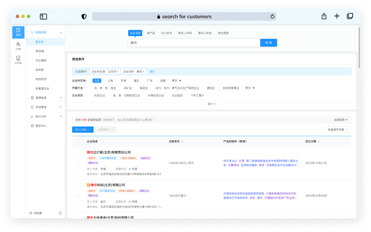Viewport: 371px width, 232px height.
Task: Expand the 本地管理 sidebar section
Action: tap(61, 107)
